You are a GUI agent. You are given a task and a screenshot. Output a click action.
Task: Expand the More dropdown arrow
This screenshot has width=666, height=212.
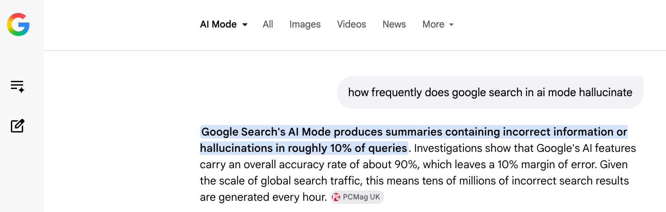(451, 24)
